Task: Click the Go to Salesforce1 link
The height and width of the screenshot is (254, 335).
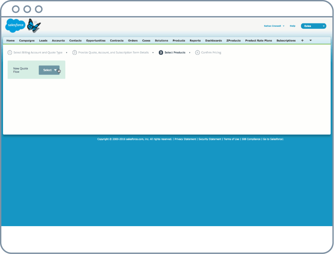Action: [273, 139]
